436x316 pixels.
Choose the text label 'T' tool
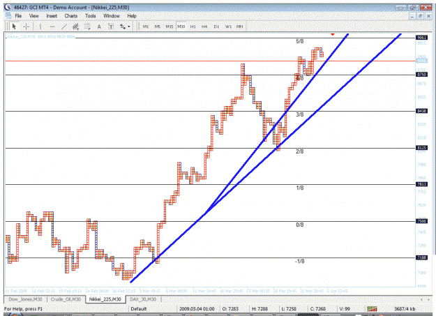point(111,27)
